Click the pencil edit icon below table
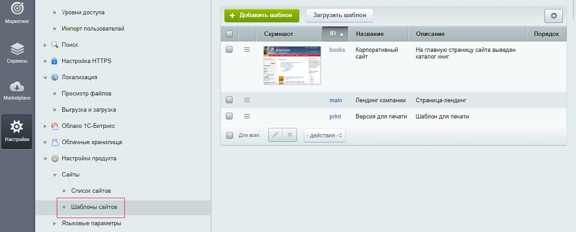This screenshot has width=576, height=232. coord(275,135)
